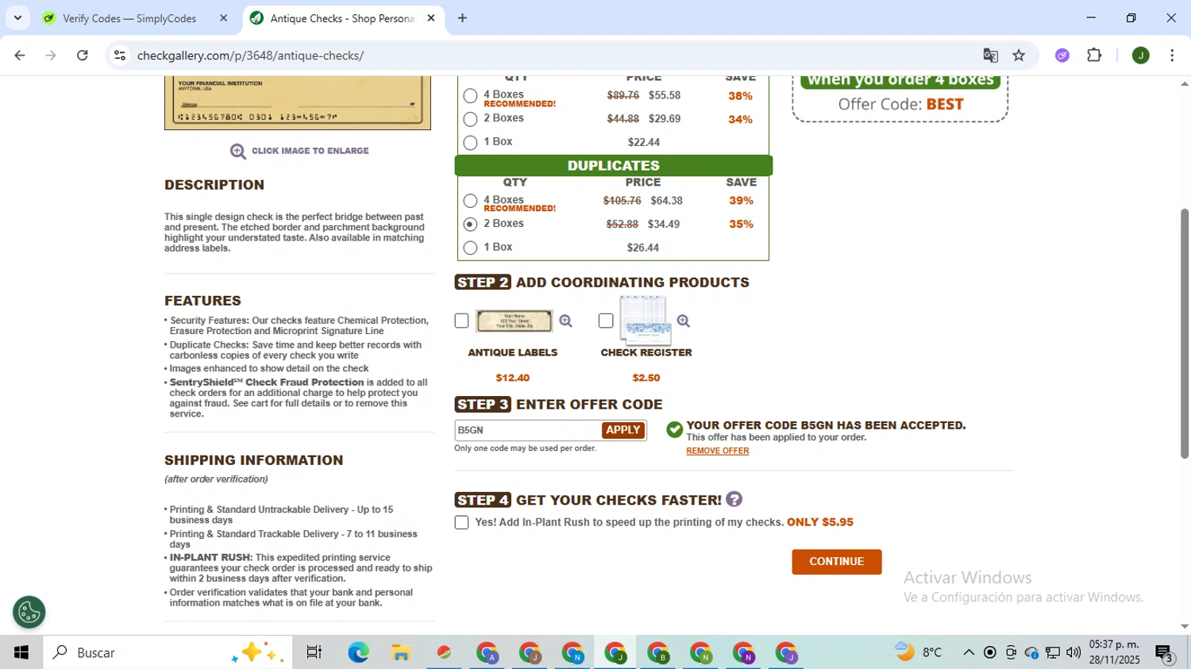Click the Windows taskbar search box
1191x669 pixels.
(168, 652)
